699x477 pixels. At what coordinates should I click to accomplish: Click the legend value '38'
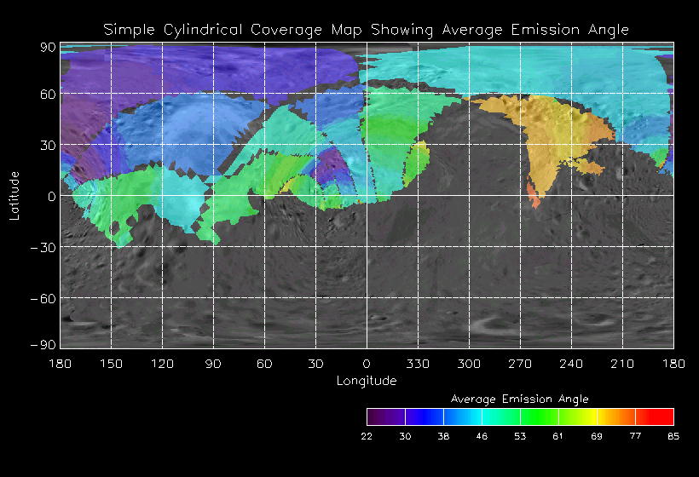[443, 436]
